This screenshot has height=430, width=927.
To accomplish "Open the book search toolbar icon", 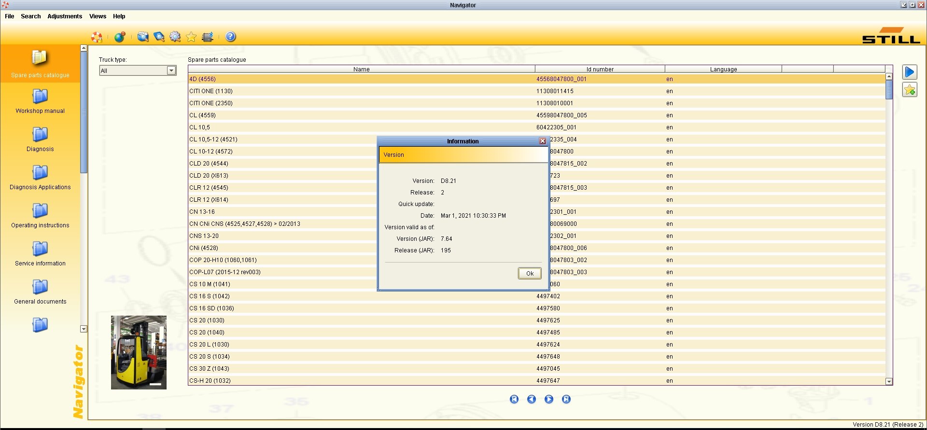I will point(159,37).
